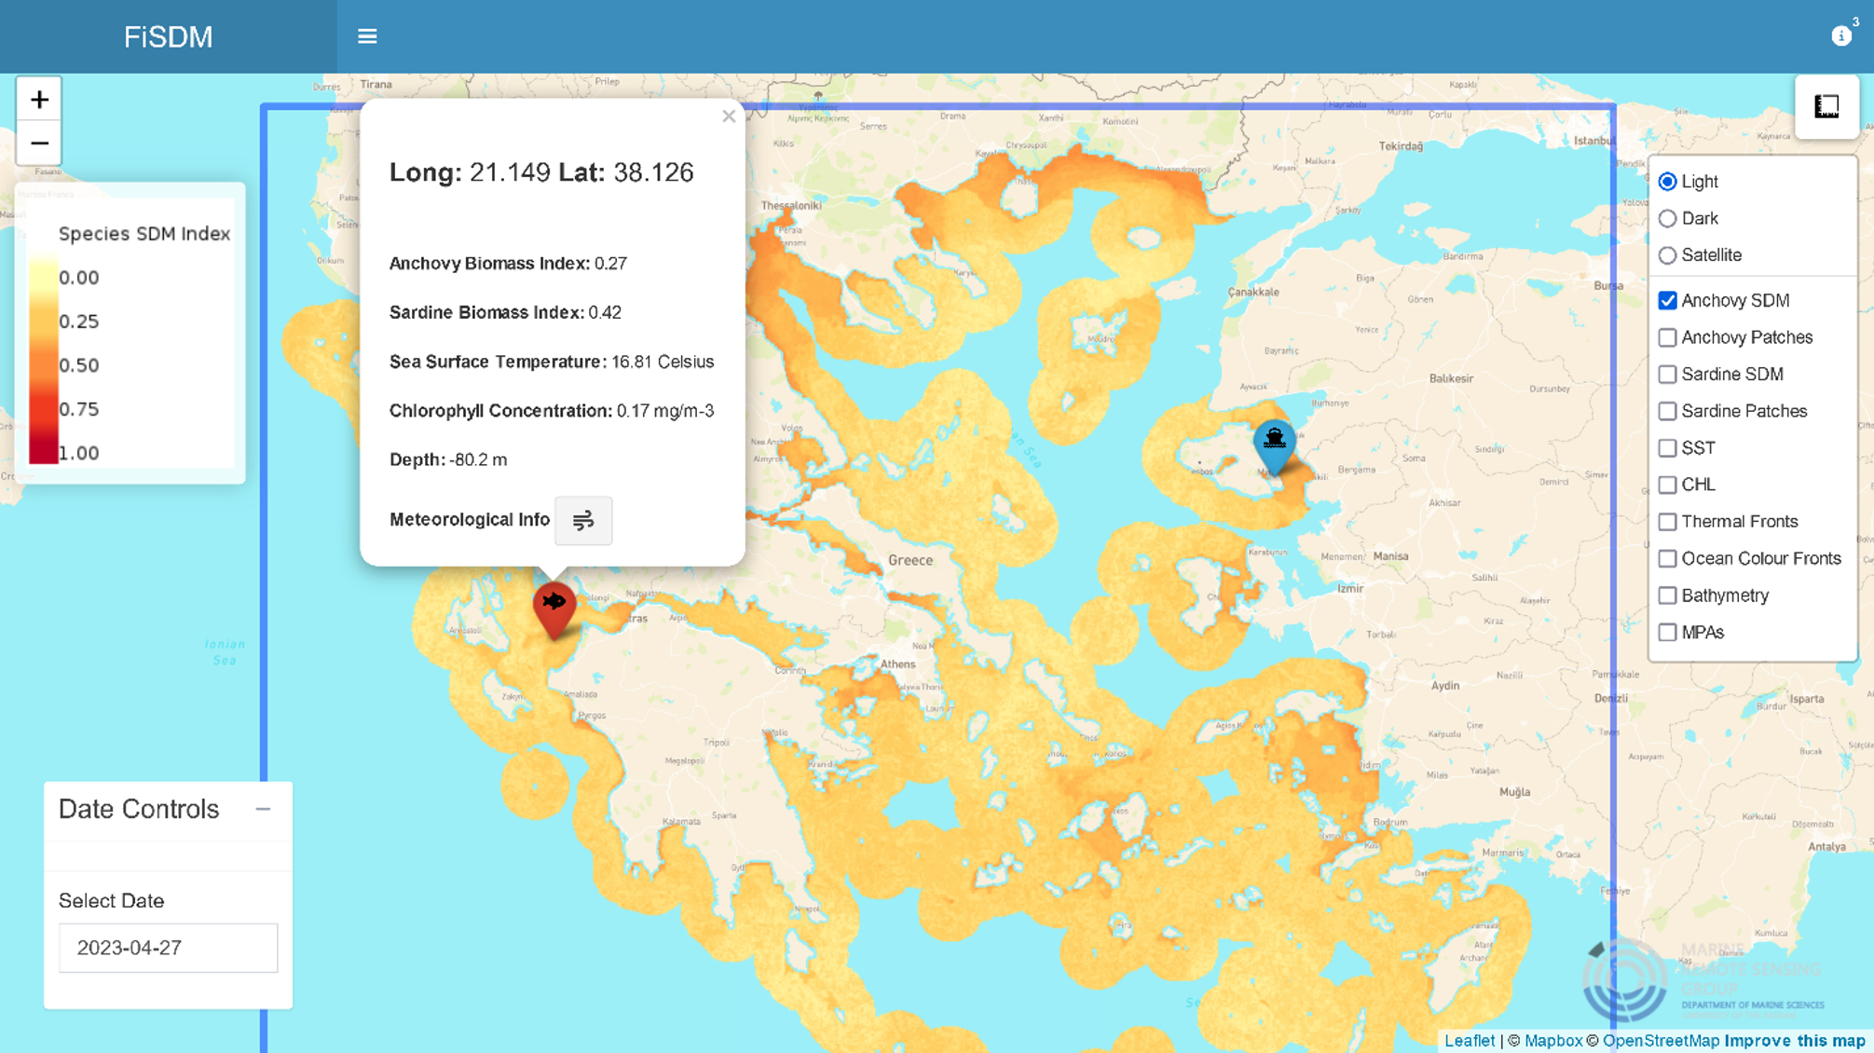Enable the Sardine Patches layer
The width and height of the screenshot is (1874, 1053).
1667,411
